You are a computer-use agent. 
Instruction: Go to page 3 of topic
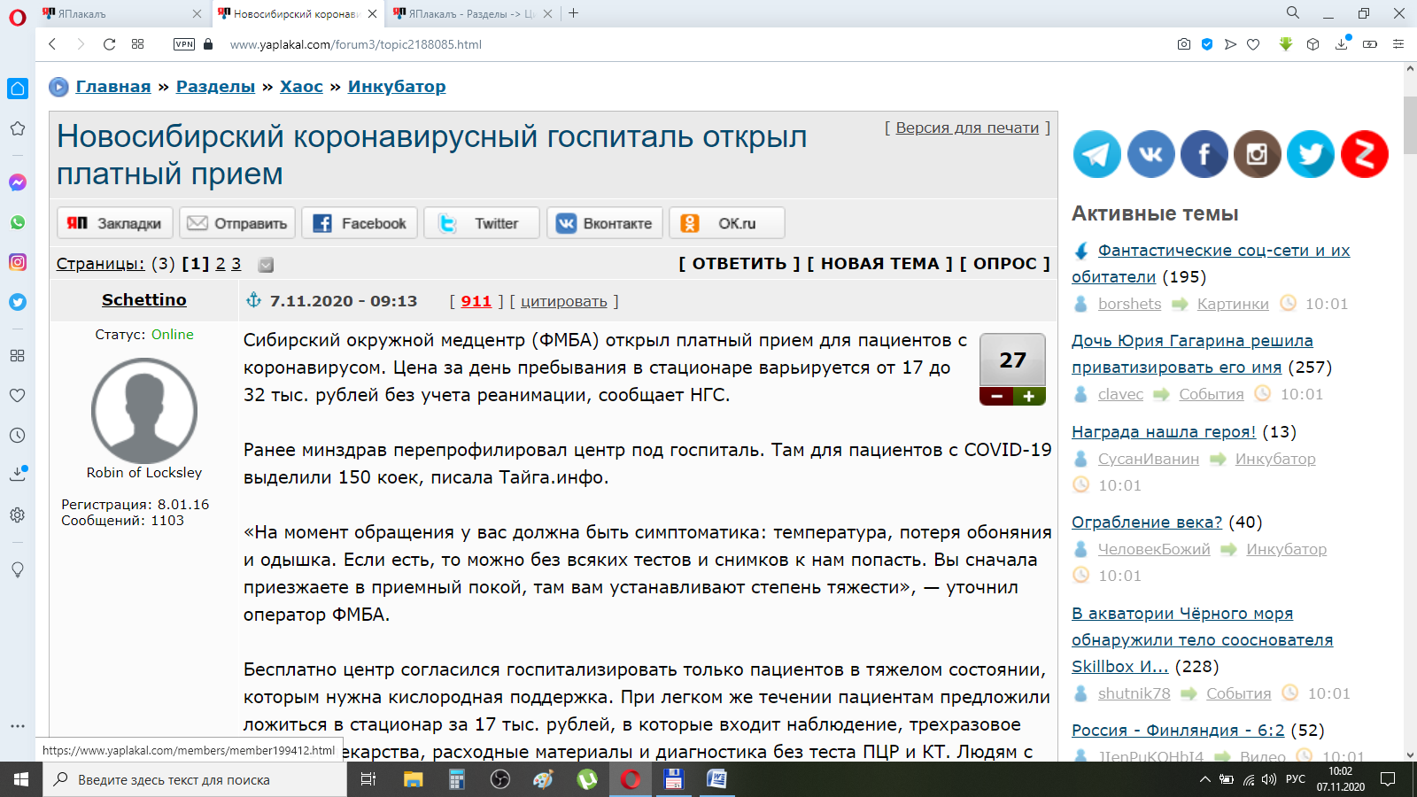click(236, 264)
